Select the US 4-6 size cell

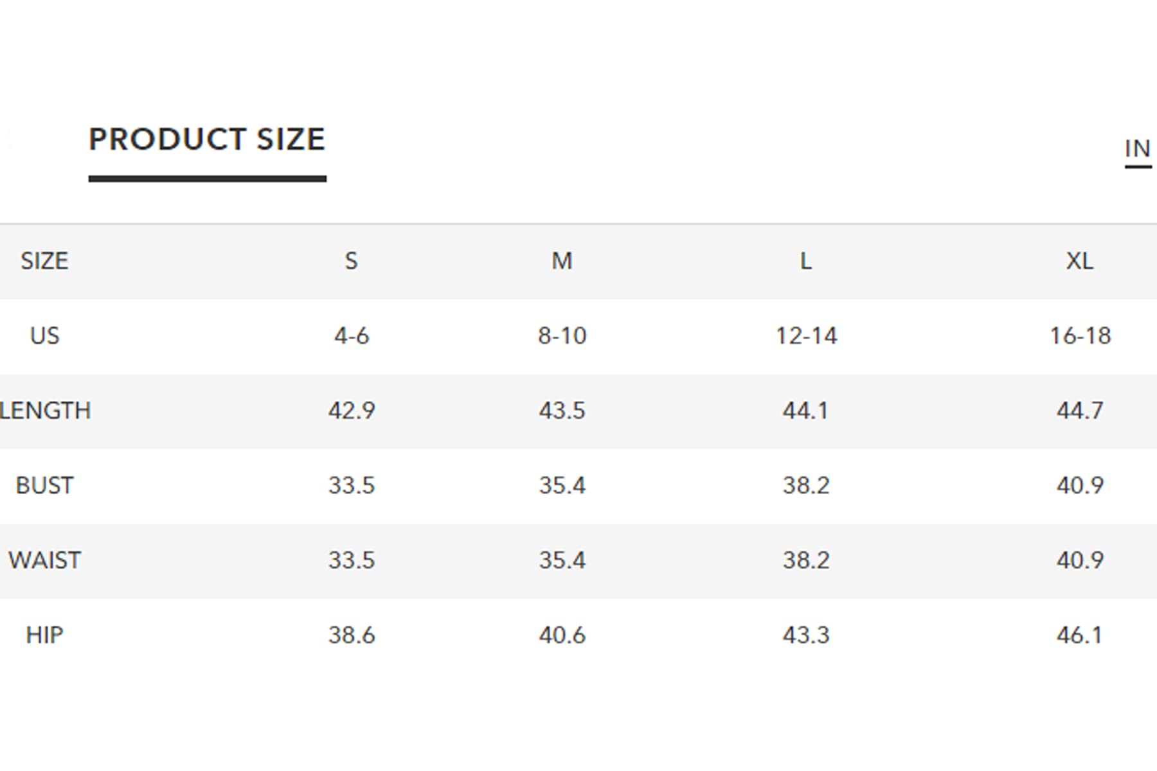click(352, 335)
